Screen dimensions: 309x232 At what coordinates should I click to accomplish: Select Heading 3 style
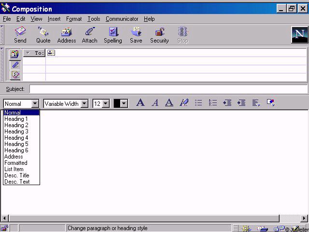tap(21, 131)
